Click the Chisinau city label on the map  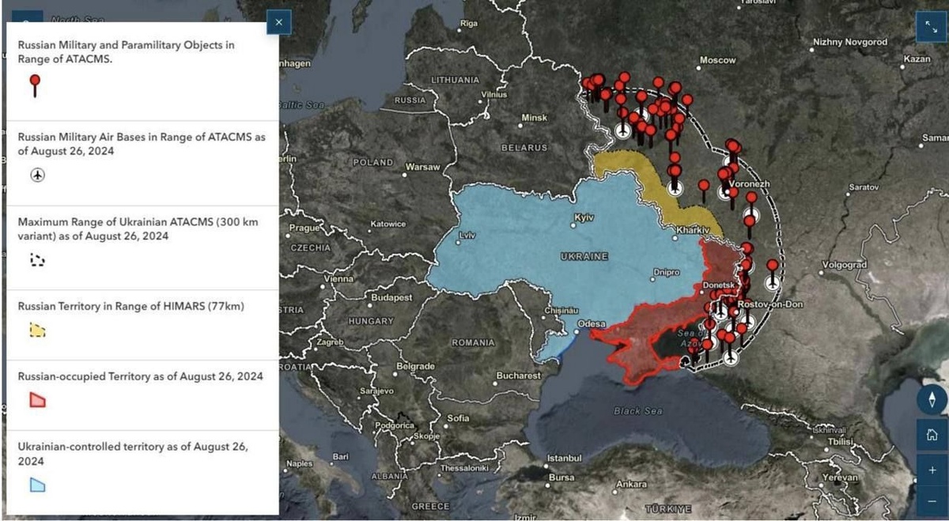561,311
